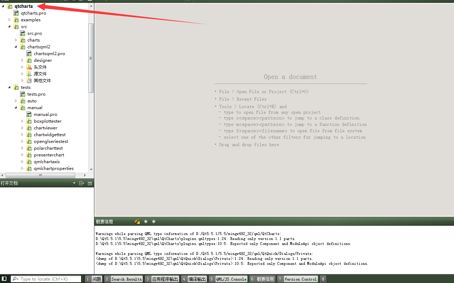This screenshot has height=283, width=454.
Task: Click the 头文件 header folder icon
Action: pyautogui.click(x=29, y=67)
